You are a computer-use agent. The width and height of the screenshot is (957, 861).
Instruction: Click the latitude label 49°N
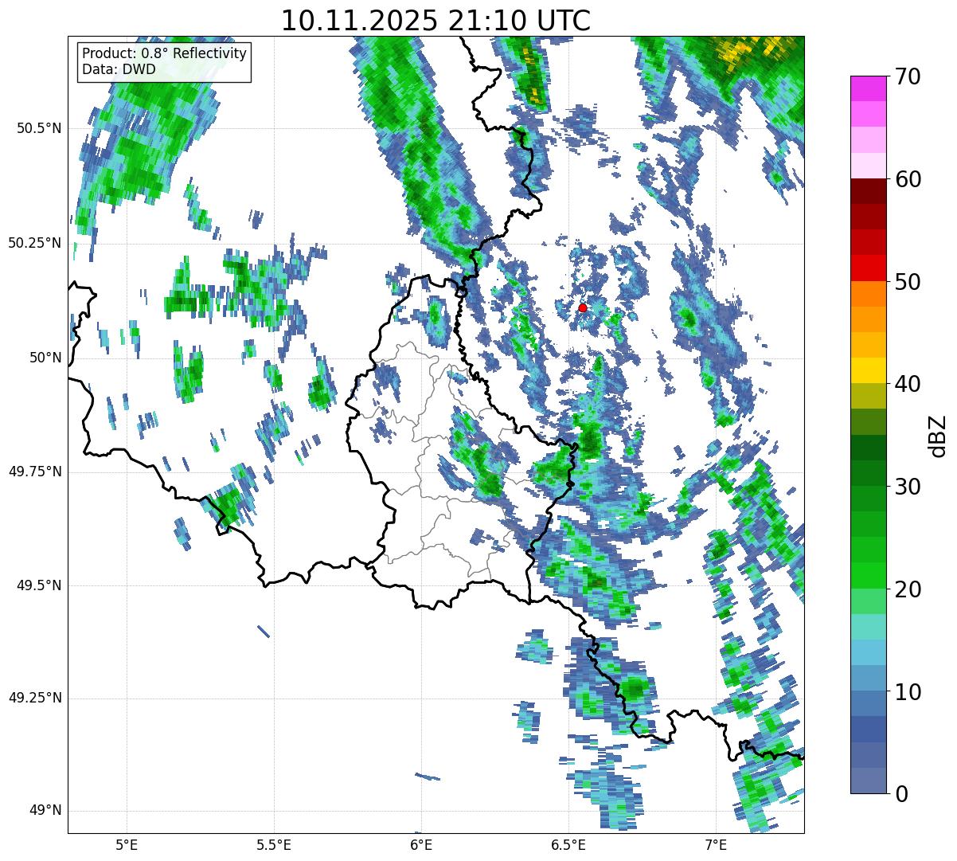[45, 811]
